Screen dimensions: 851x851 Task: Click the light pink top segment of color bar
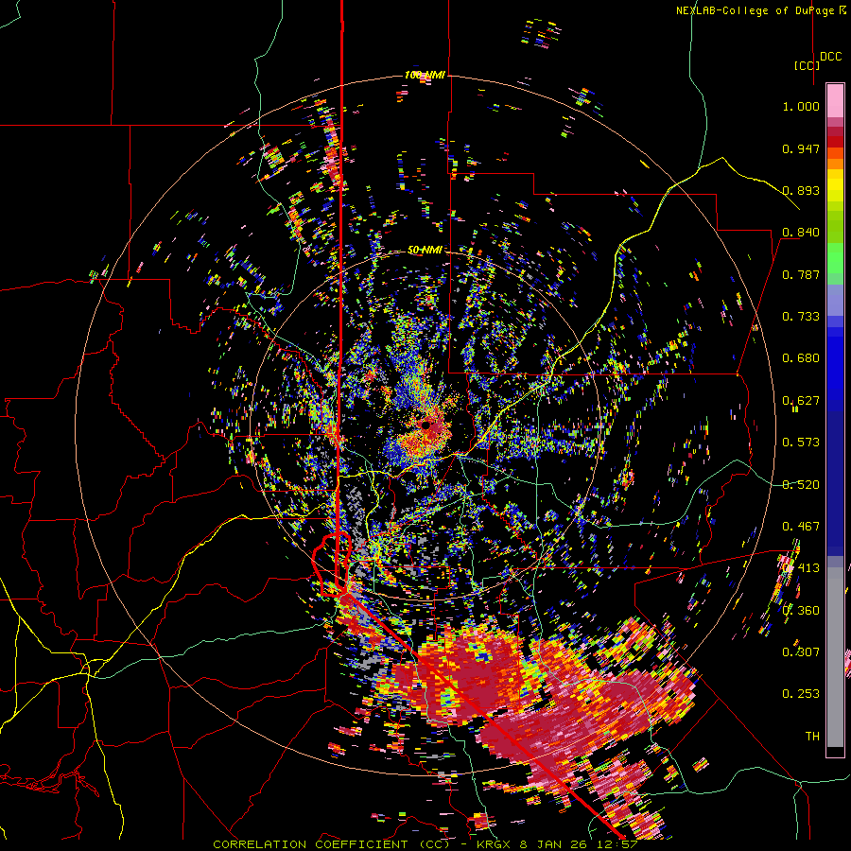tap(835, 100)
